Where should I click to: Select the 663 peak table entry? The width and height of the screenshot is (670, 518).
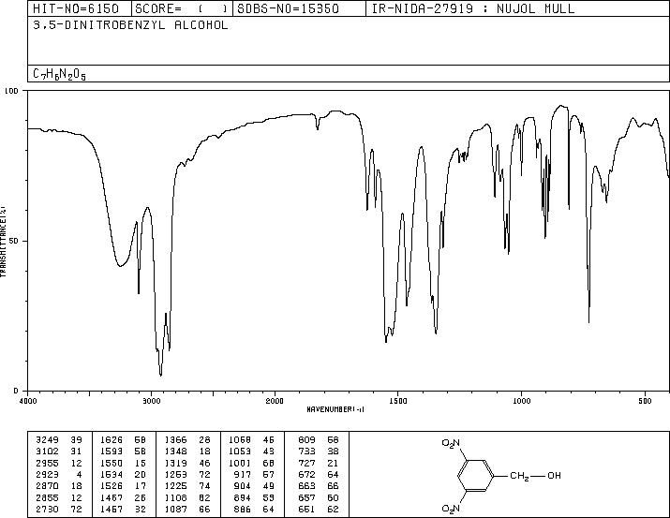coord(319,486)
